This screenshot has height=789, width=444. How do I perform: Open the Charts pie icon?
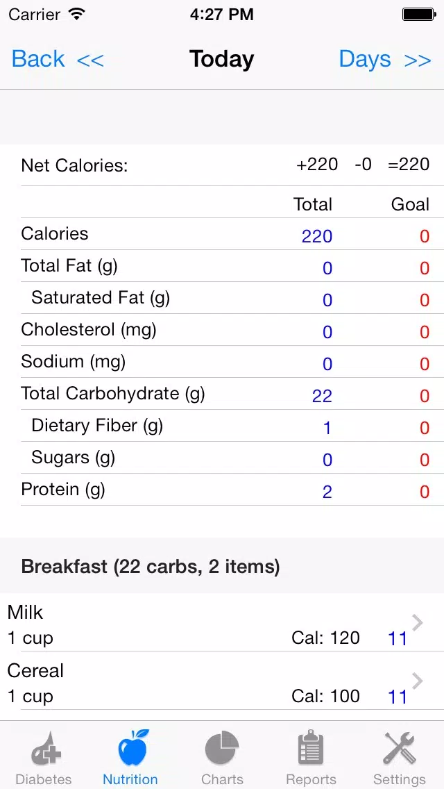[222, 748]
